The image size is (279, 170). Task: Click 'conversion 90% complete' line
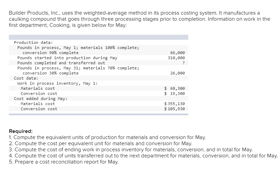(50, 53)
